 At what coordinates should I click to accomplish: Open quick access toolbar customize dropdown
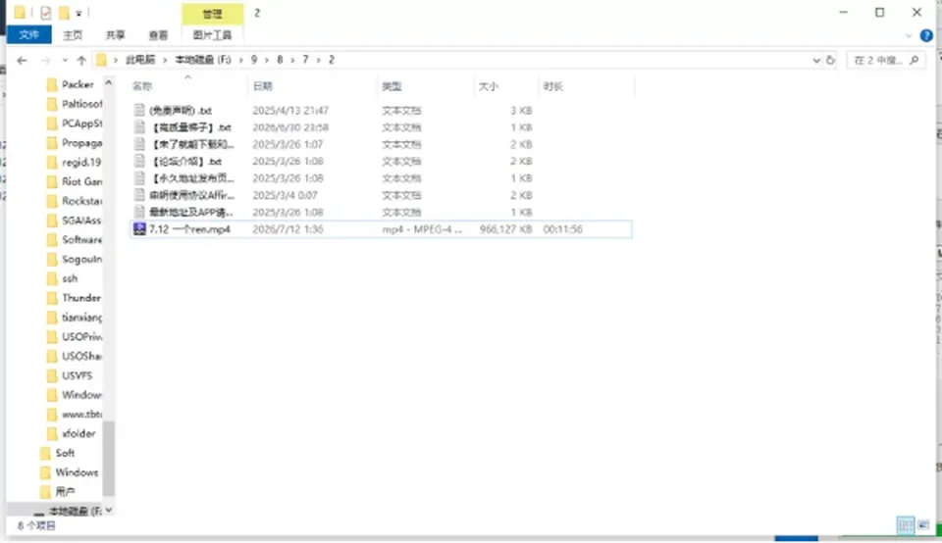pyautogui.click(x=78, y=13)
